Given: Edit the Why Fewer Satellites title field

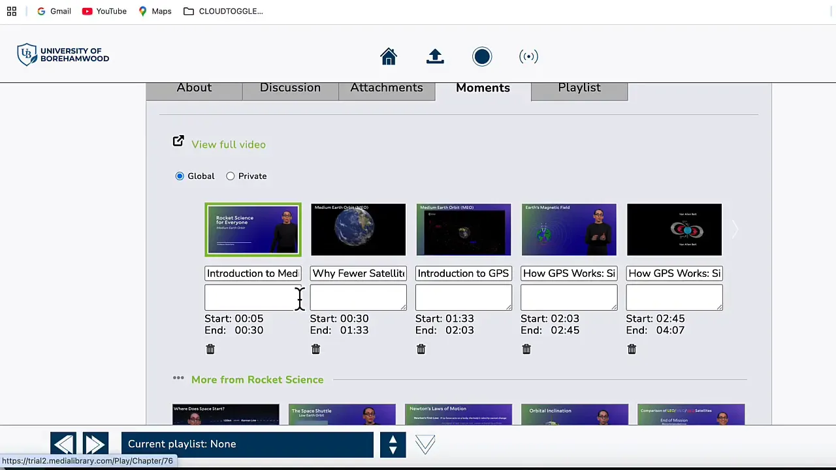Looking at the screenshot, I should pos(358,274).
